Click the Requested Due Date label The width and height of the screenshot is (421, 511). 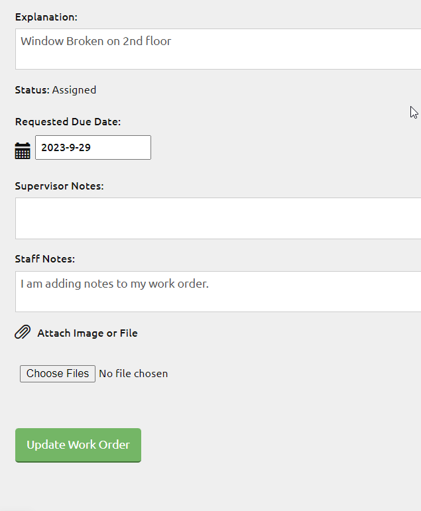[68, 122]
